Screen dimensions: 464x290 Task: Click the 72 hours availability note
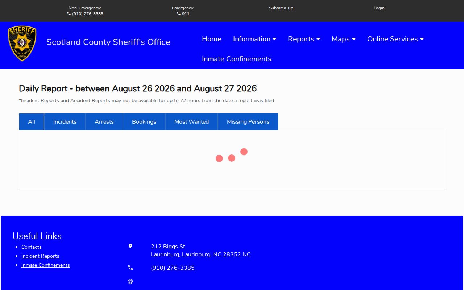[146, 101]
